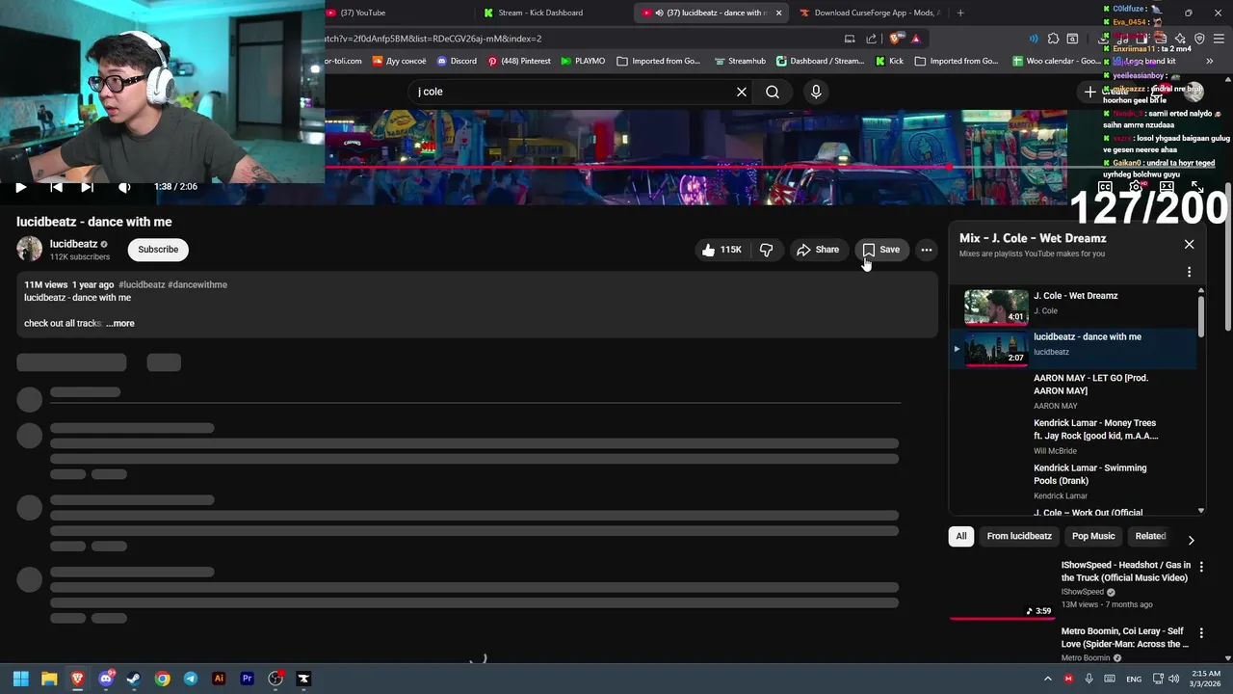The width and height of the screenshot is (1233, 694).
Task: Open '(448) Pinterest' bookmark
Action: coord(519,61)
